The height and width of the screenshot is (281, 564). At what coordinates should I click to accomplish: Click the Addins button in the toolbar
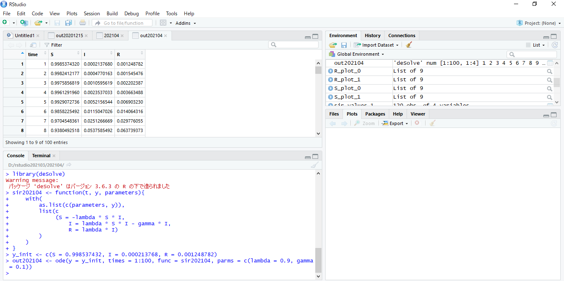pyautogui.click(x=186, y=23)
